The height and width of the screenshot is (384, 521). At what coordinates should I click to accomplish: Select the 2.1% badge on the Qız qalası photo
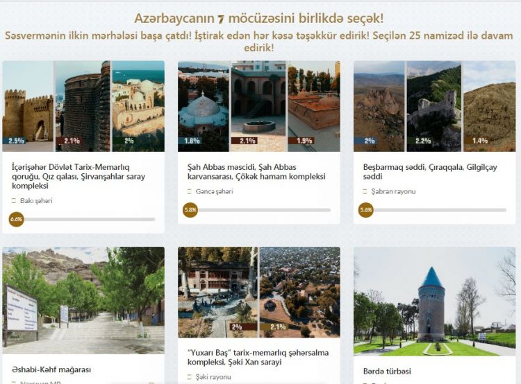click(70, 141)
